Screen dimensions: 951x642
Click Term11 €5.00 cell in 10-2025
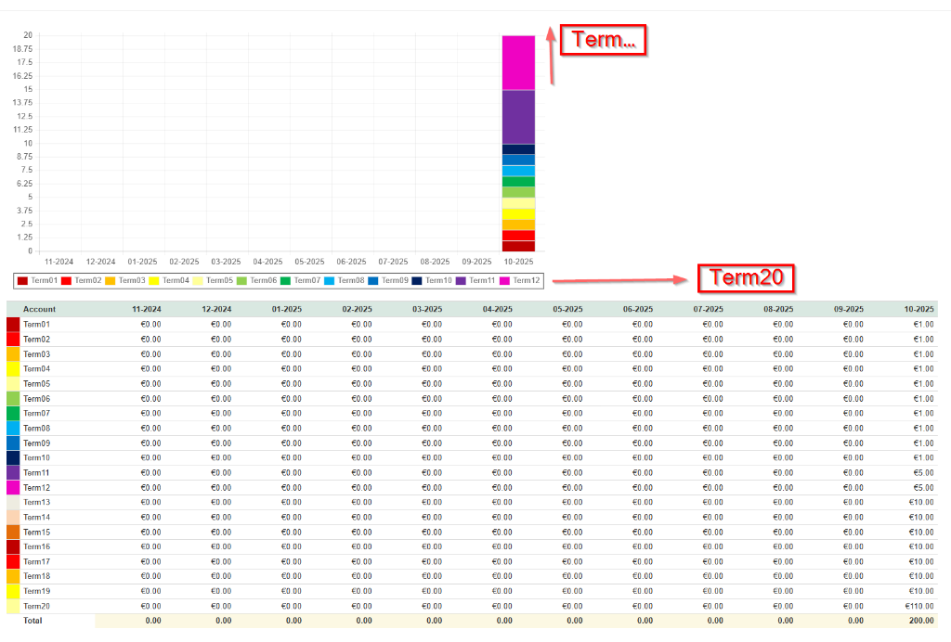pyautogui.click(x=922, y=472)
